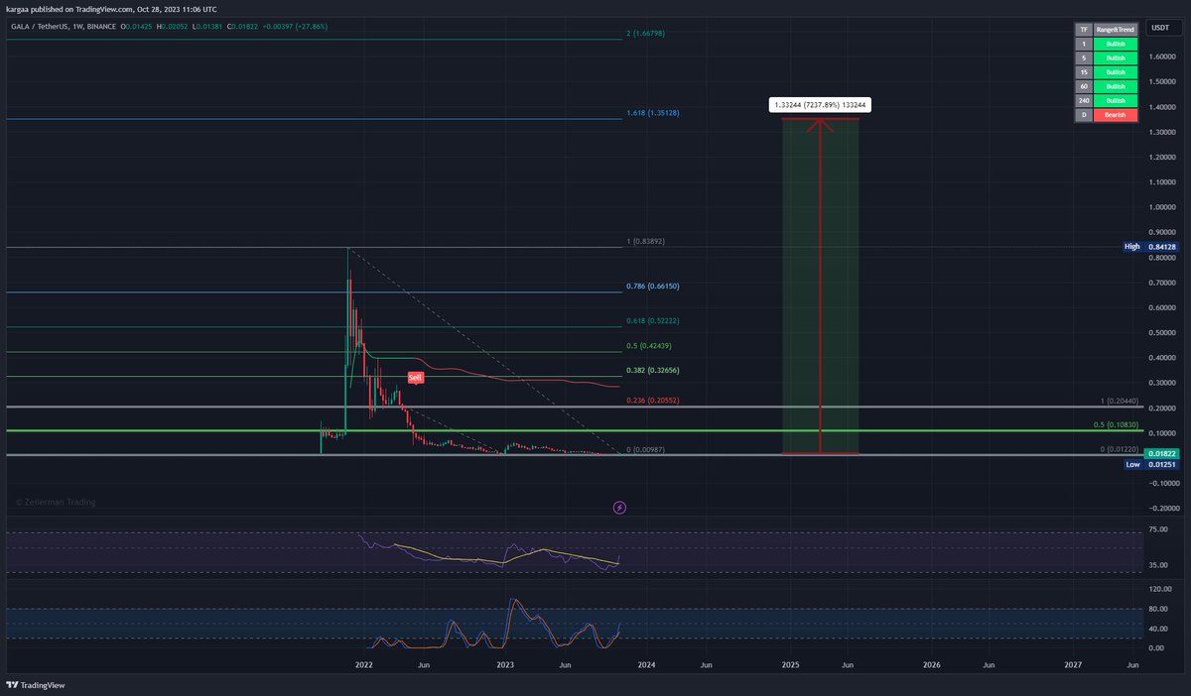Click the Bullish cell in the TF 5 row
Viewport: 1191px width, 696px height.
(x=1117, y=58)
